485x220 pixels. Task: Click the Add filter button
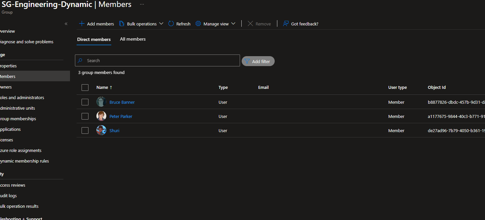258,61
